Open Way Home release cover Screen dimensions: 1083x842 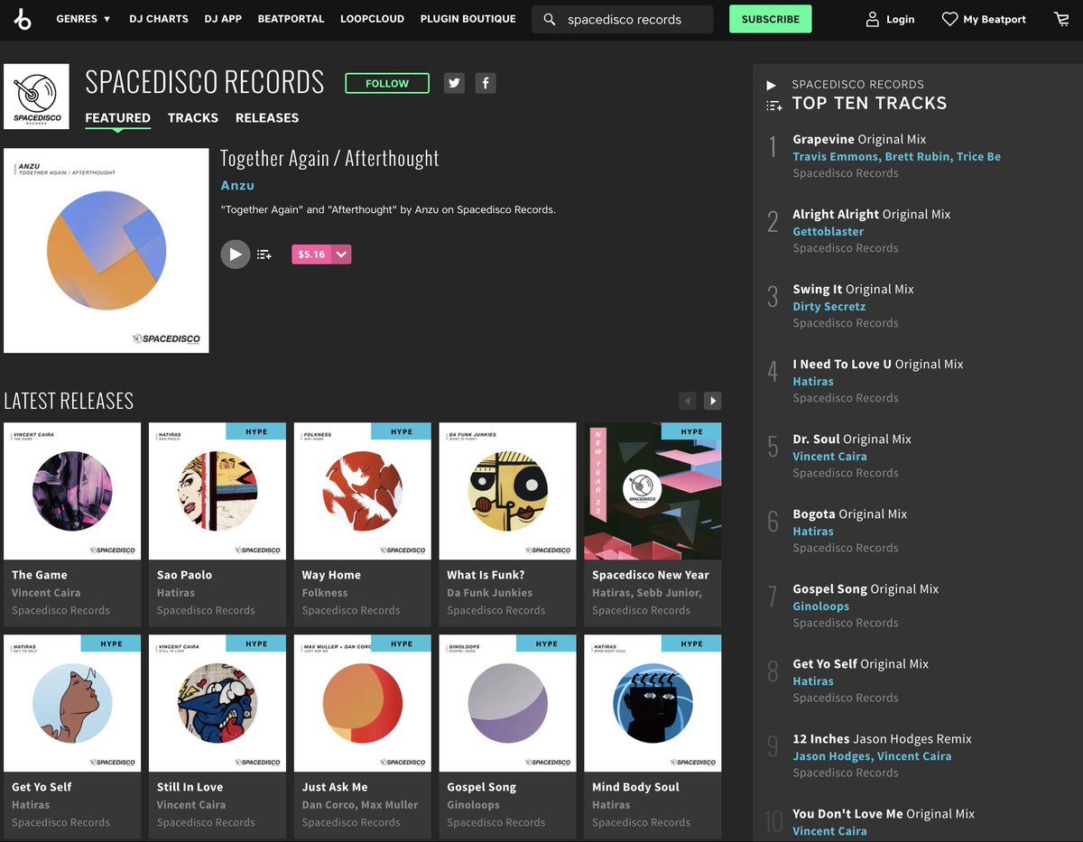click(363, 491)
